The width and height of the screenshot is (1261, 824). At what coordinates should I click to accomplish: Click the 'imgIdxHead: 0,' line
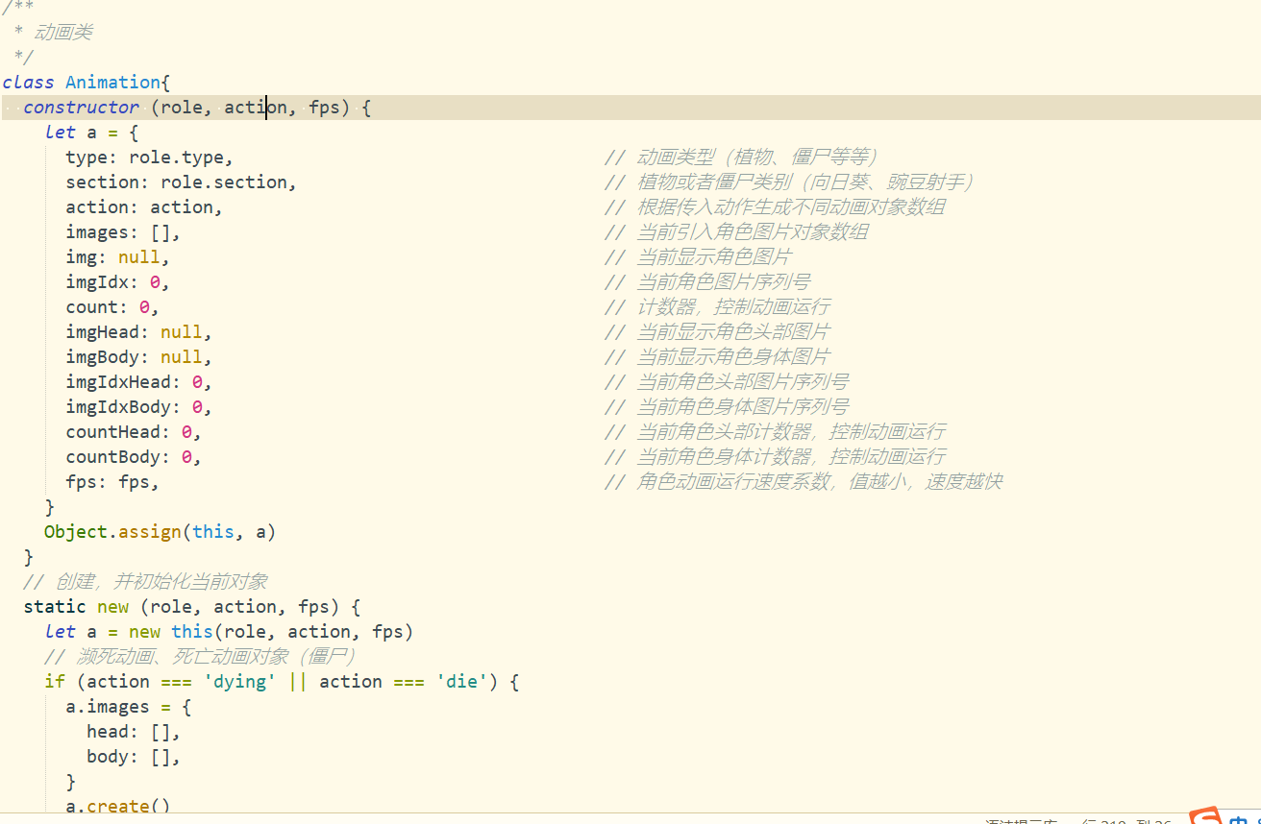139,381
